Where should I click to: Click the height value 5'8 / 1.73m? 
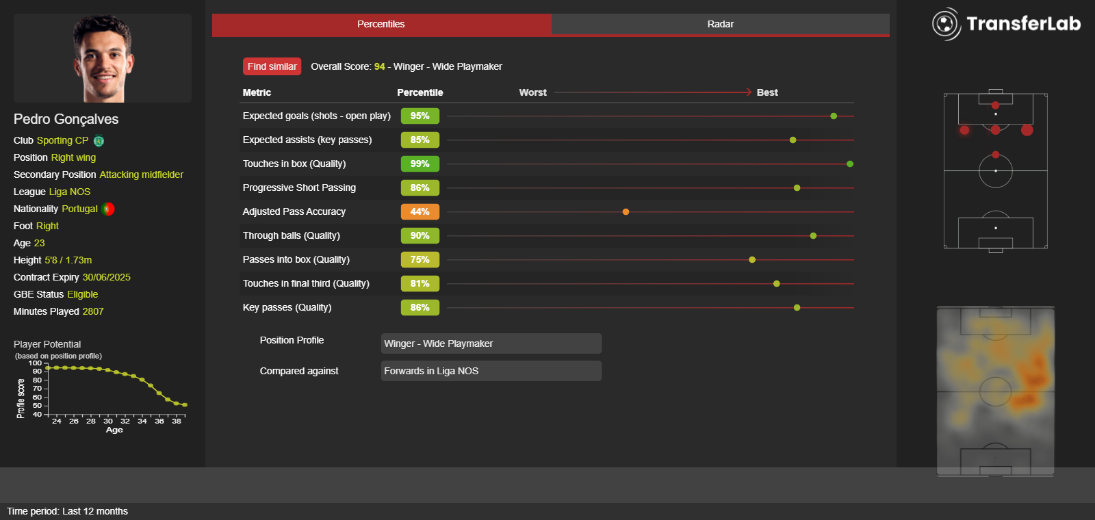click(68, 260)
